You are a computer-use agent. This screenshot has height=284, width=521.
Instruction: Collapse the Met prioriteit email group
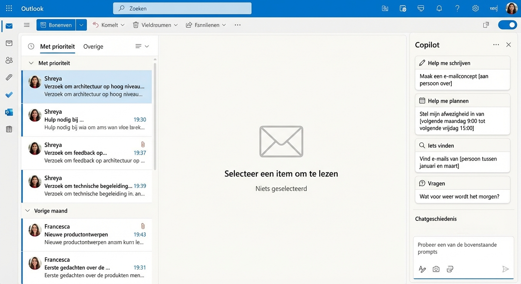click(31, 63)
